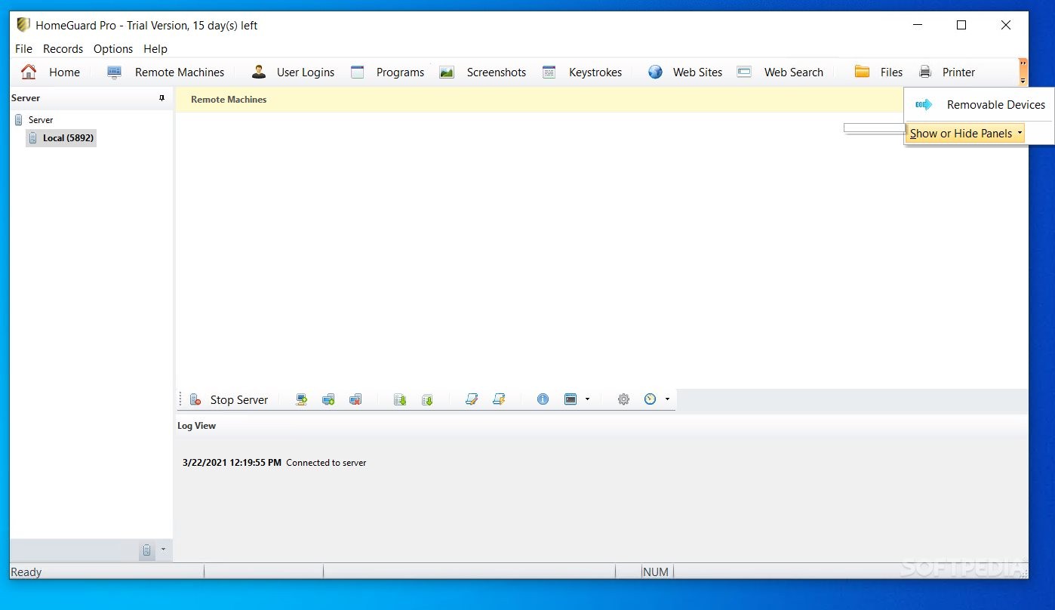Click the edit script pencil icon
This screenshot has height=610, width=1055.
tap(472, 400)
